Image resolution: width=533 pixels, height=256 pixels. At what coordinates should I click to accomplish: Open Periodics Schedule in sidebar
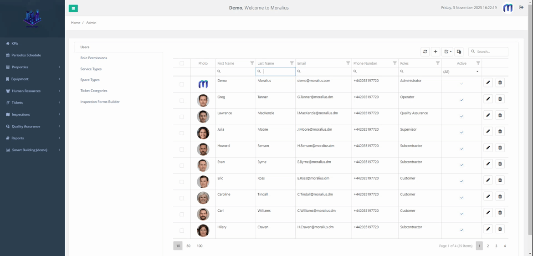point(26,55)
